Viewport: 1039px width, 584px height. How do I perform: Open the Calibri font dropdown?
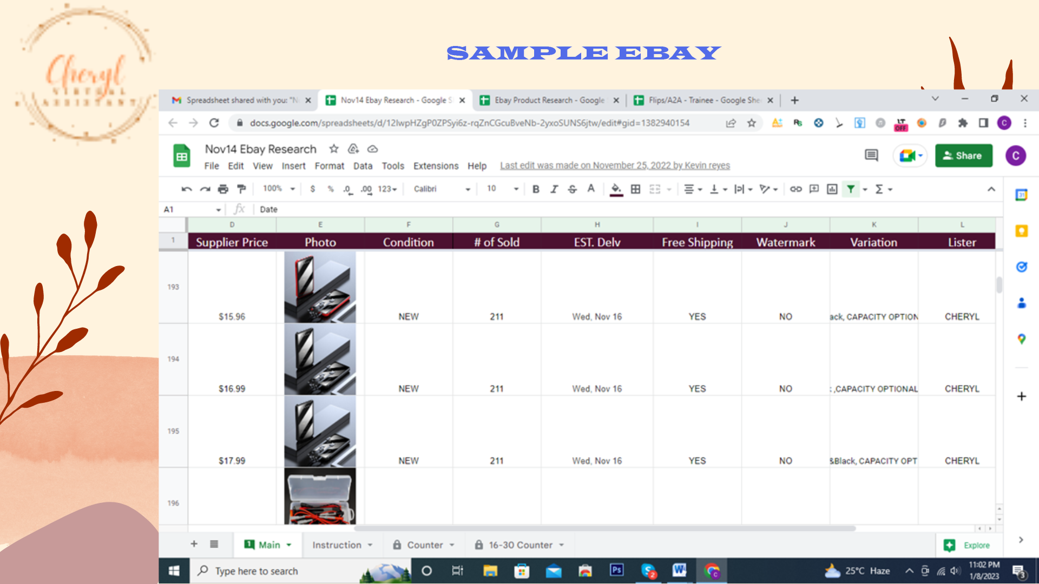[442, 189]
